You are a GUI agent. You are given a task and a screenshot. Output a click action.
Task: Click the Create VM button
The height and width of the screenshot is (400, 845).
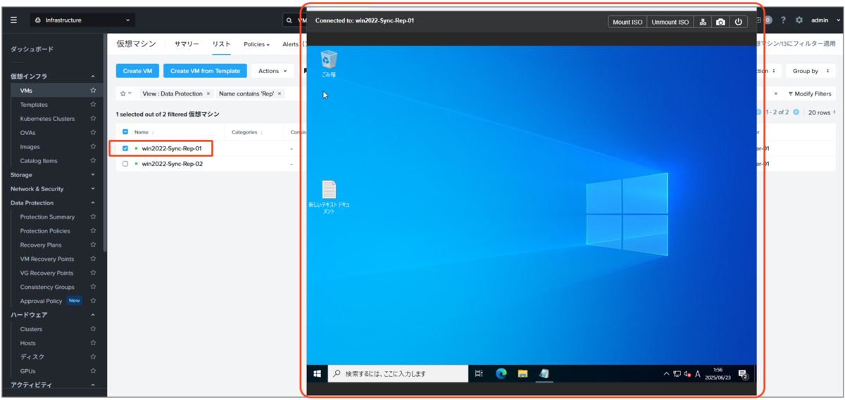137,71
